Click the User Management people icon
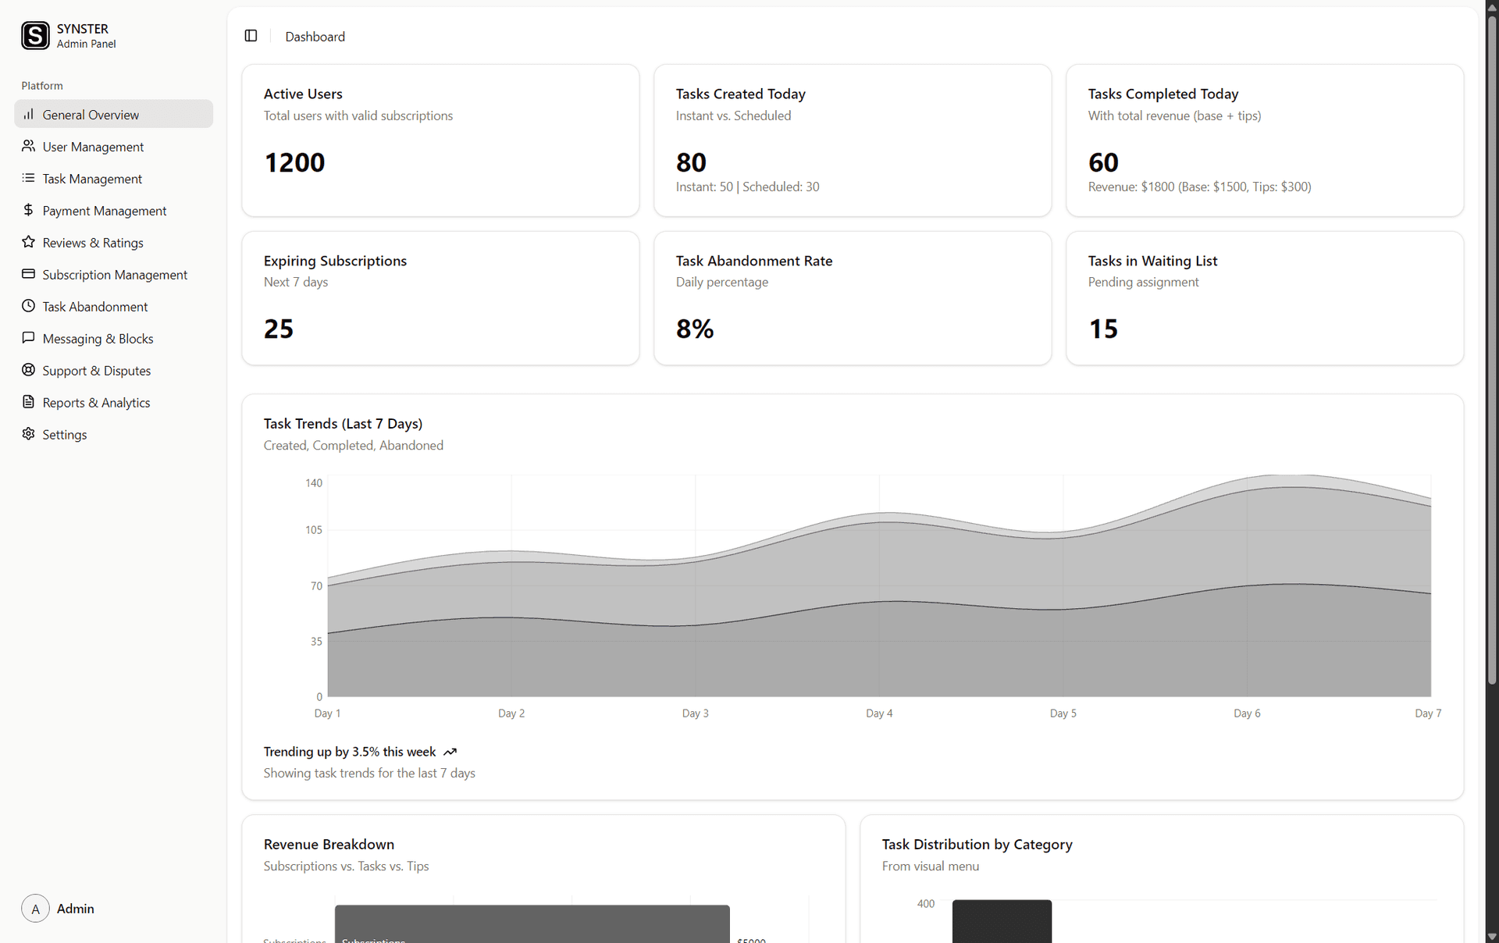Image resolution: width=1499 pixels, height=943 pixels. [x=28, y=146]
